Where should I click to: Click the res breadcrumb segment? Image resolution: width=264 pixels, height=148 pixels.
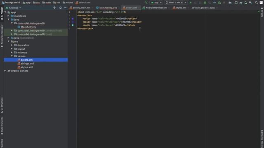tap(57, 2)
